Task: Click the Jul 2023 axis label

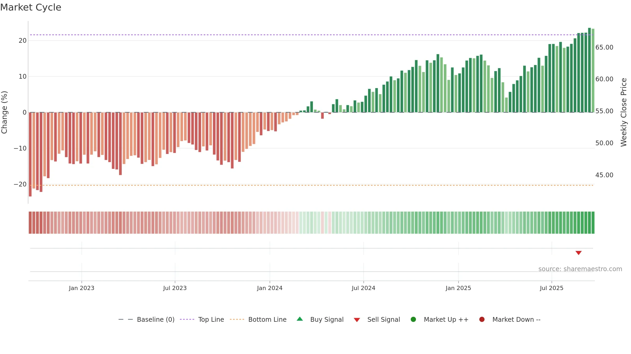Action: click(175, 288)
